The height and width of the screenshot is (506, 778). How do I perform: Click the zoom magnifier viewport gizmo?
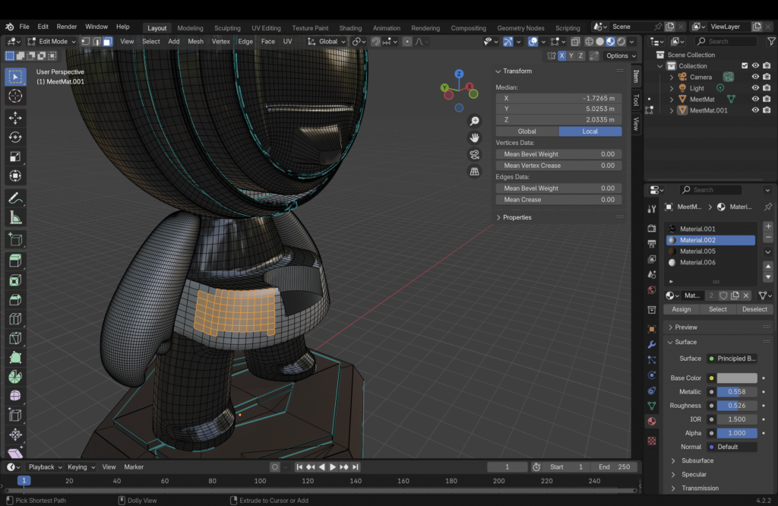pyautogui.click(x=474, y=121)
